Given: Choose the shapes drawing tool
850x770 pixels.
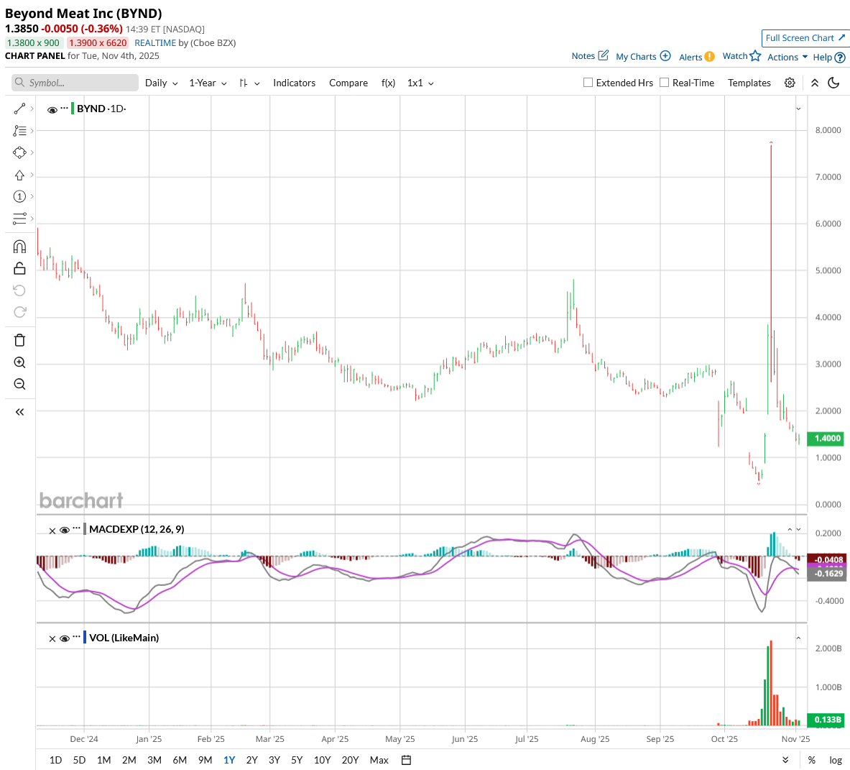Looking at the screenshot, I should click(x=19, y=153).
